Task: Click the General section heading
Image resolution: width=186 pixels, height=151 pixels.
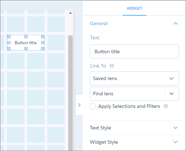Action: (99, 23)
